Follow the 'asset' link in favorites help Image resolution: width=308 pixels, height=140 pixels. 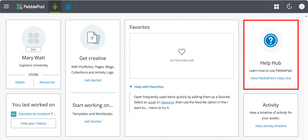click(152, 102)
